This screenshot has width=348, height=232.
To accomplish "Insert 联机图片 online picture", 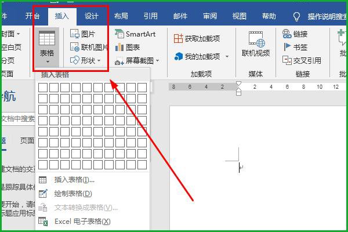I will 89,48.
